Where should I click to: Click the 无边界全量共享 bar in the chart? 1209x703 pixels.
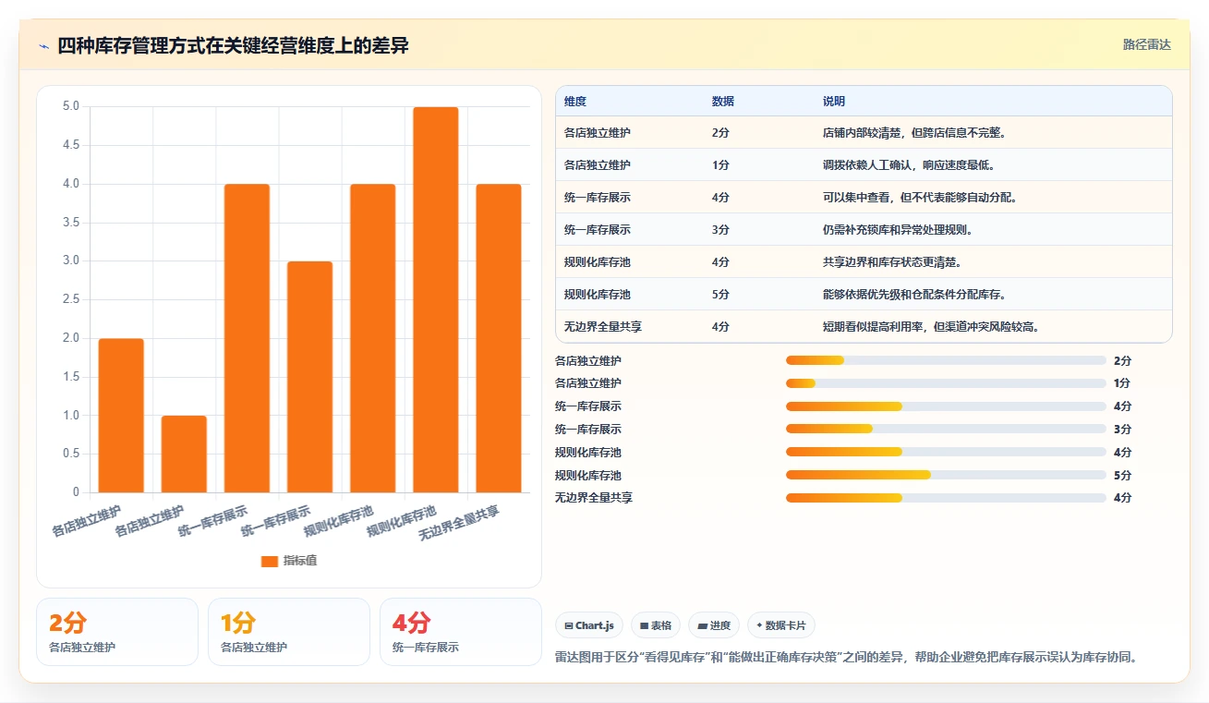[x=499, y=338]
